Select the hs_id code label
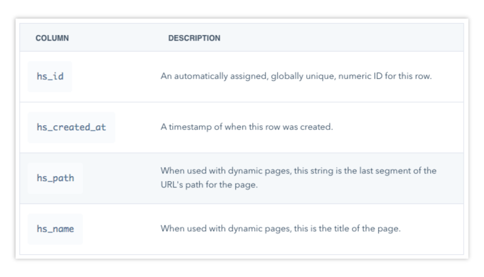This screenshot has height=277, width=484. click(50, 76)
